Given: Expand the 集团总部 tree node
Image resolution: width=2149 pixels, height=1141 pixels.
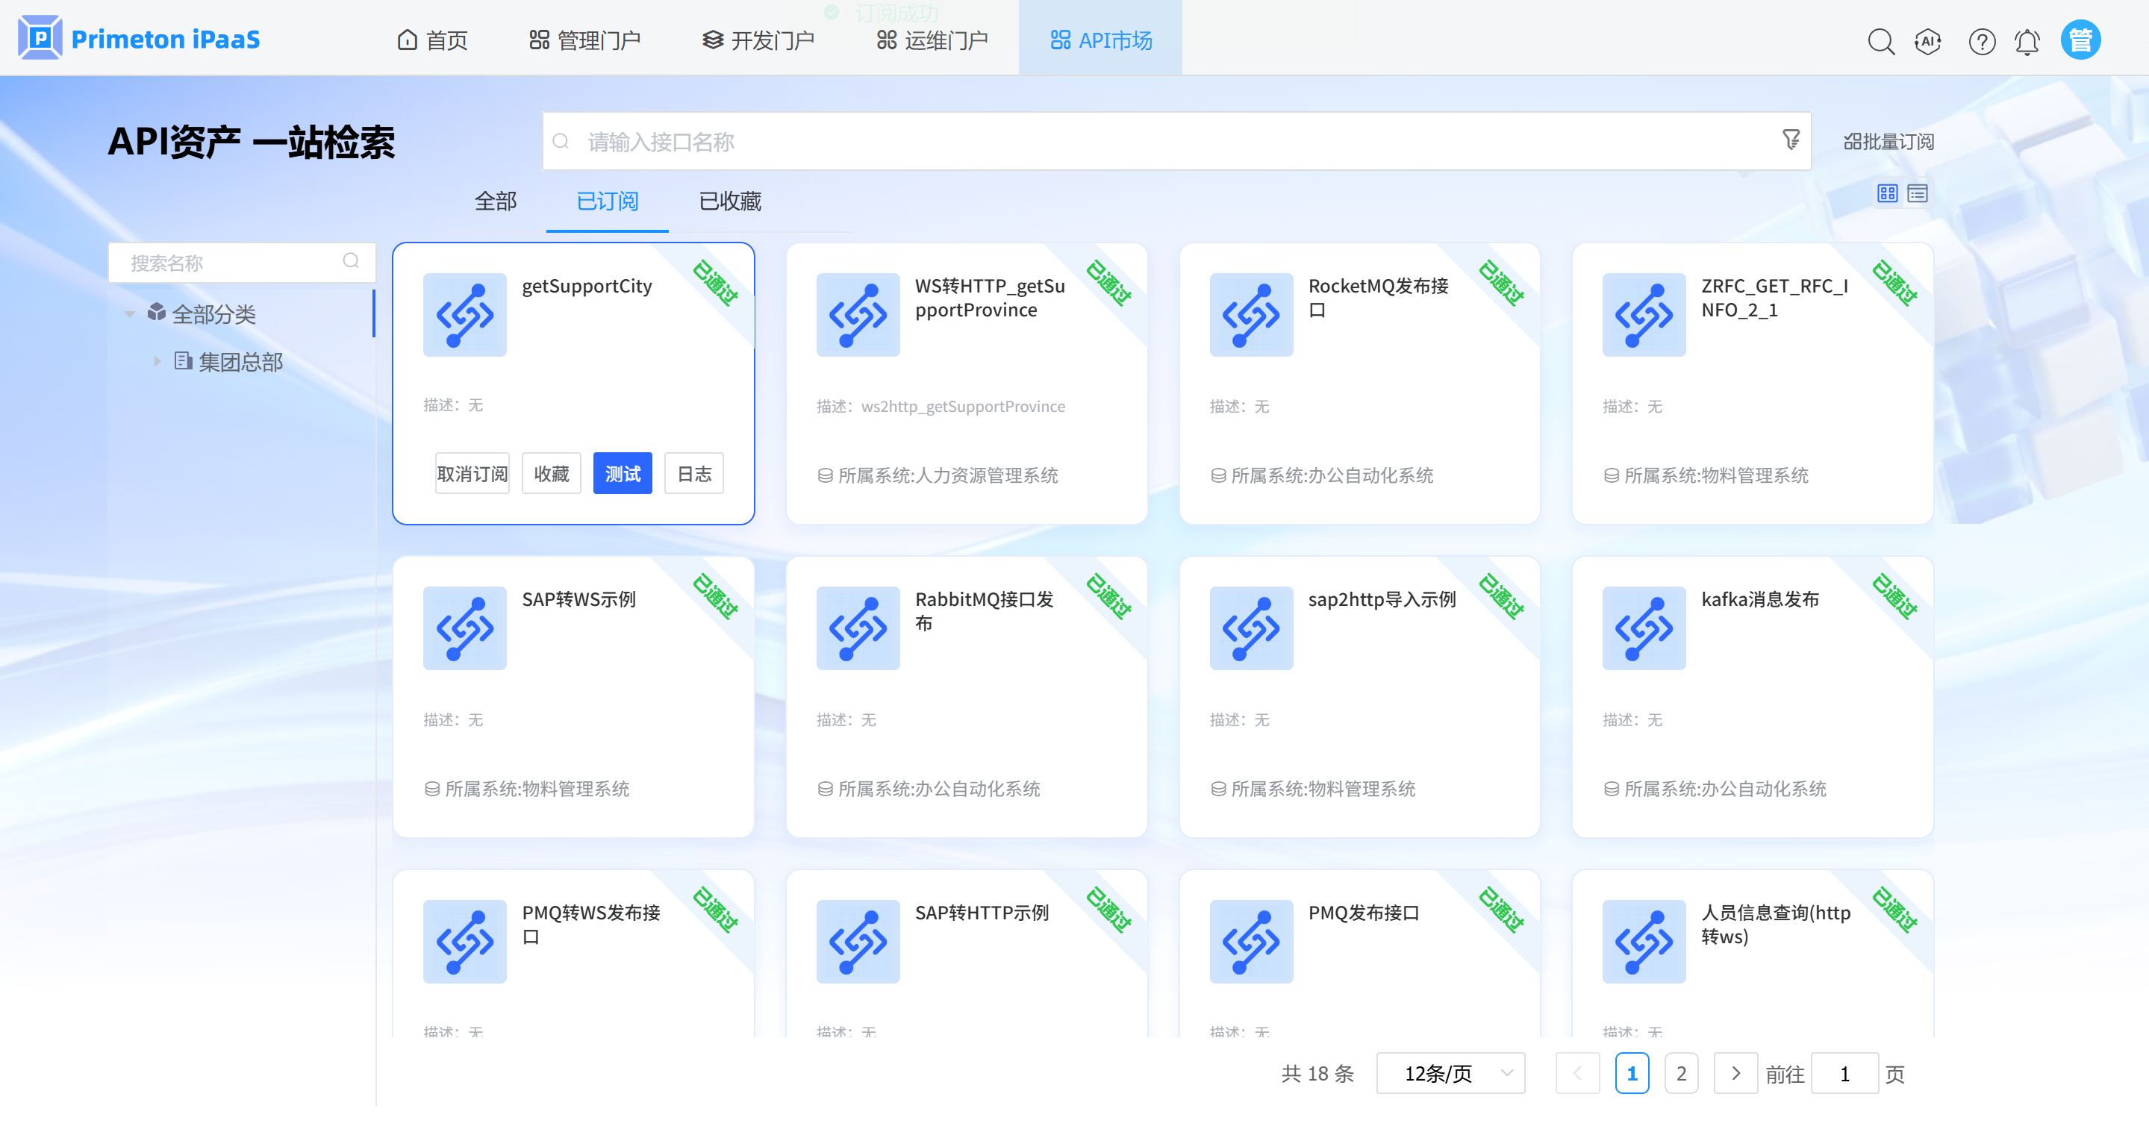Looking at the screenshot, I should click(157, 361).
